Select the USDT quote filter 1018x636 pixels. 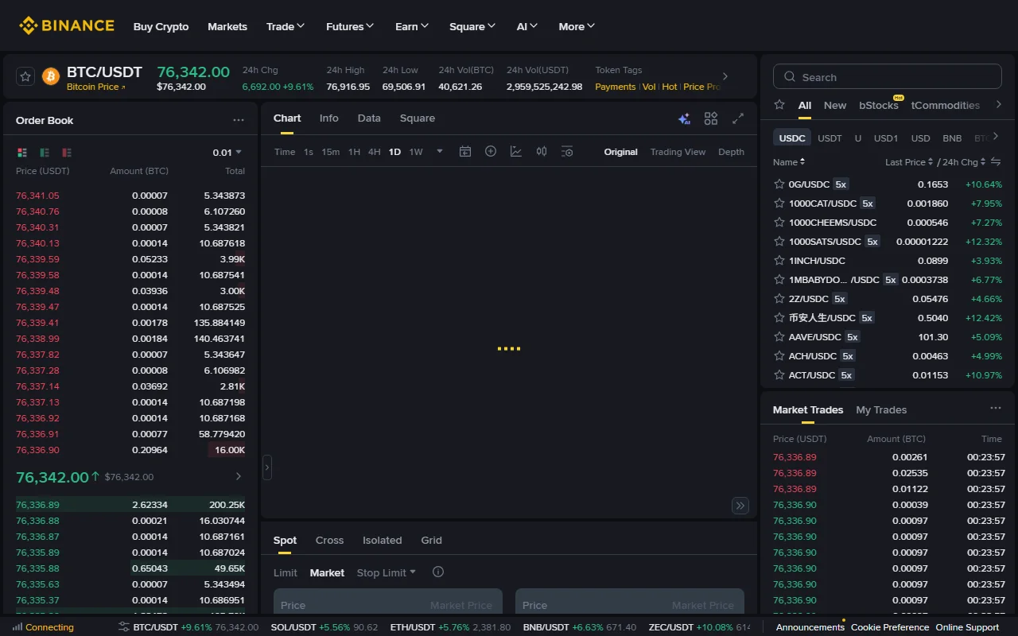point(830,138)
